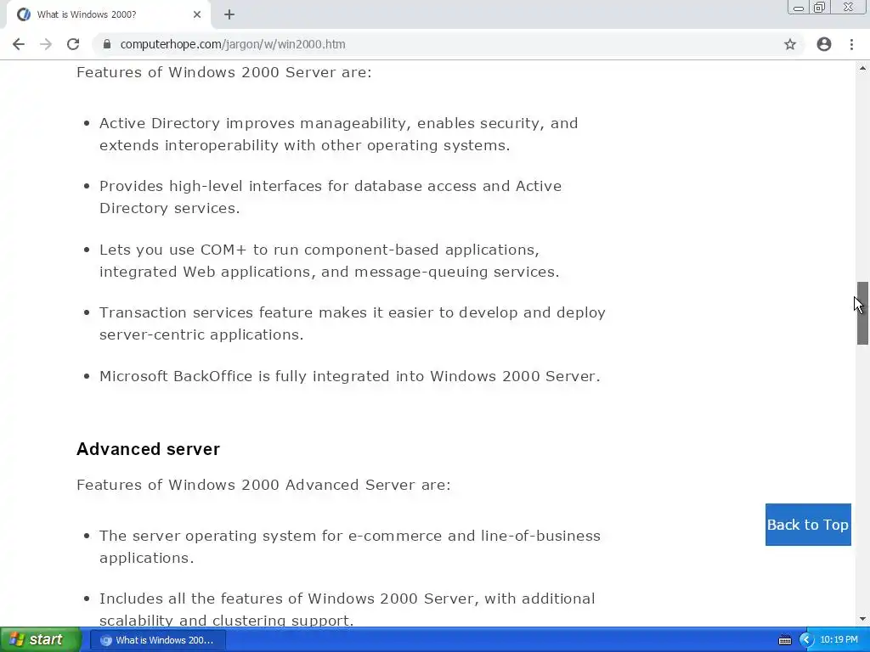Image resolution: width=870 pixels, height=652 pixels.
Task: Select the What is Windows 2000? tab
Action: (x=108, y=14)
